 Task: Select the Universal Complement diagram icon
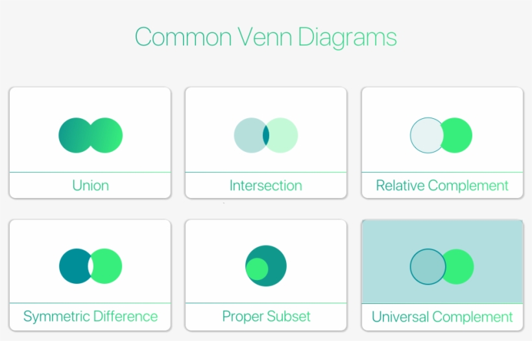[x=442, y=266]
